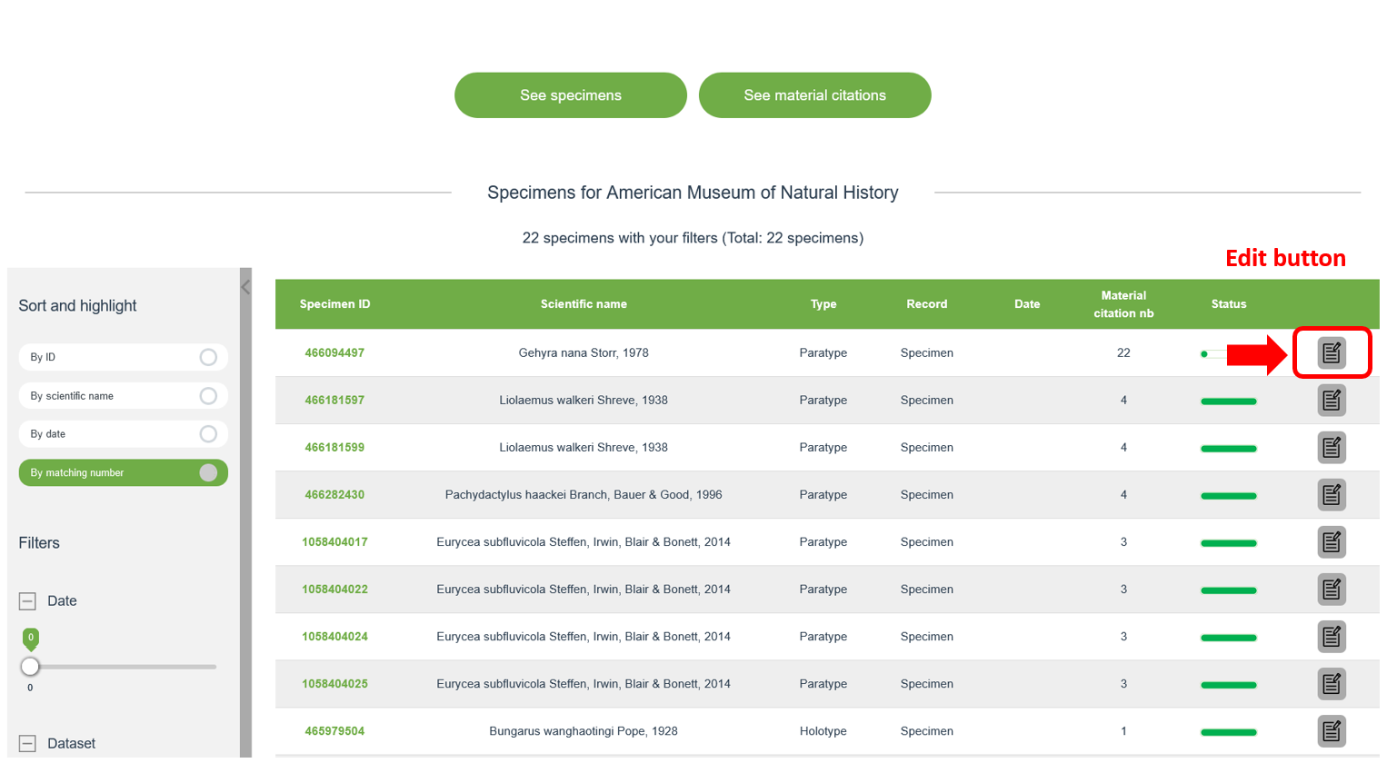This screenshot has width=1387, height=763.
Task: Click the Record column header
Action: pyautogui.click(x=927, y=304)
